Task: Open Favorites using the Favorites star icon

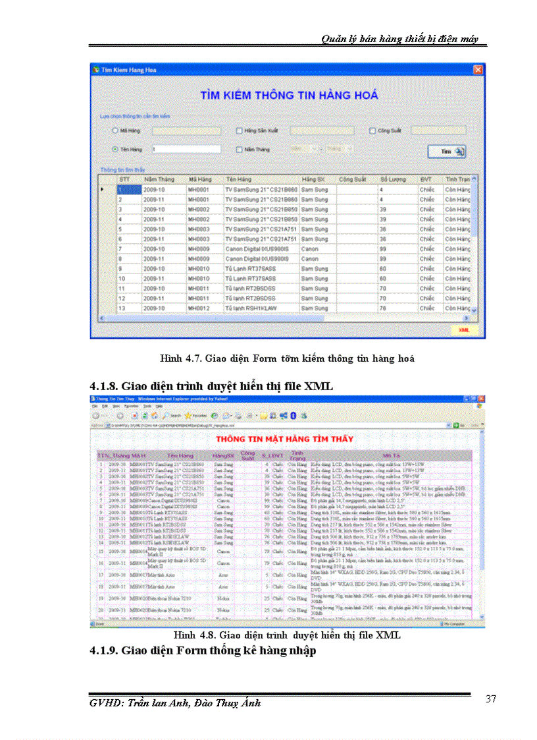Action: tap(190, 415)
